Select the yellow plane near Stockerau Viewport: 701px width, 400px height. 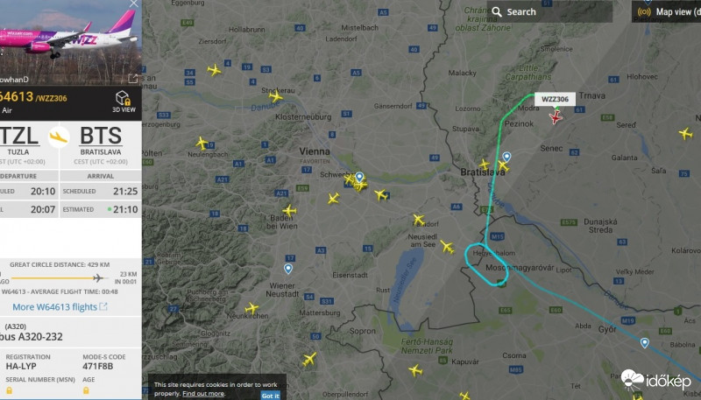pyautogui.click(x=276, y=96)
